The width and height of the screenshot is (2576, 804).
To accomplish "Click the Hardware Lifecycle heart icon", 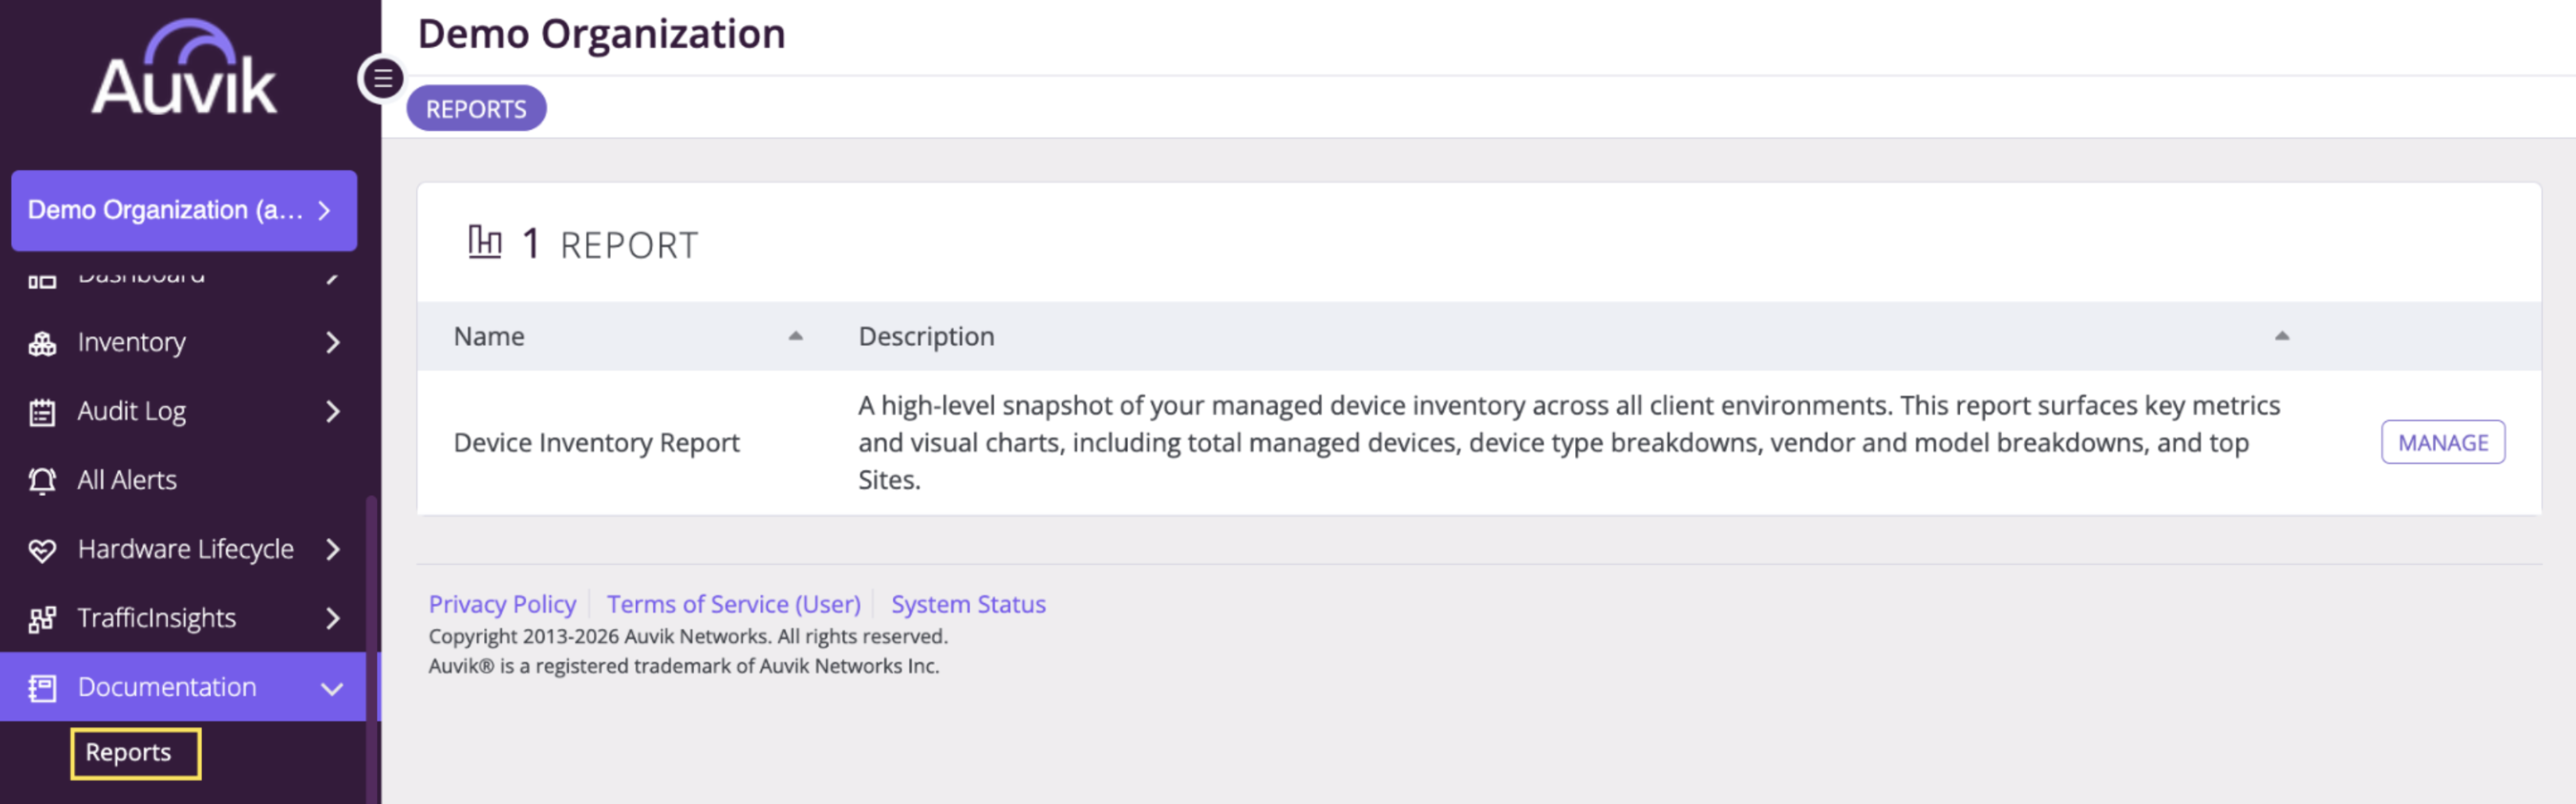I will (x=42, y=549).
